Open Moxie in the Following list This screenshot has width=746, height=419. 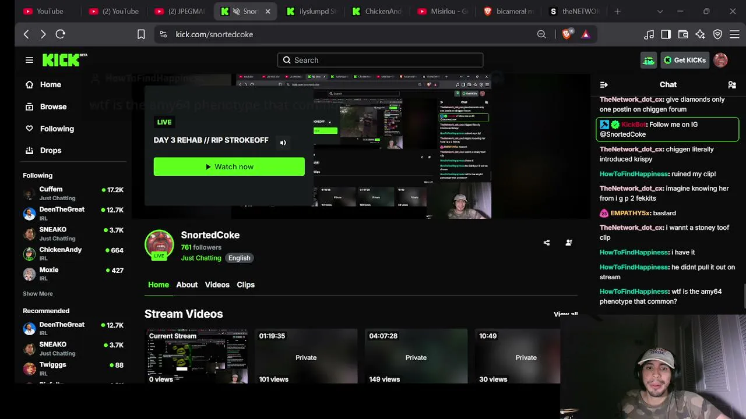click(73, 274)
